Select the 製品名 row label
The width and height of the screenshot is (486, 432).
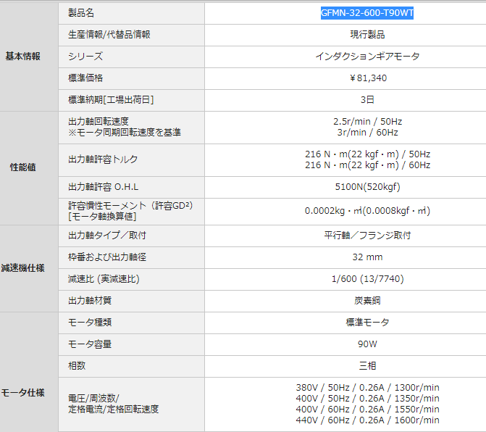[x=81, y=13]
